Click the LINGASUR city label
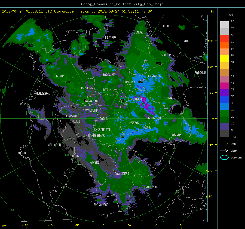The image size is (245, 229). 155,76
